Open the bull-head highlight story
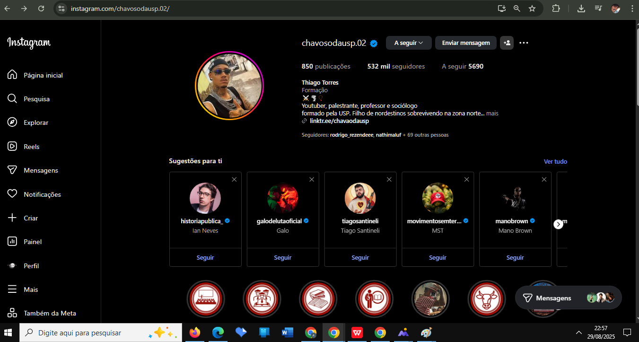The width and height of the screenshot is (639, 342). point(487,299)
